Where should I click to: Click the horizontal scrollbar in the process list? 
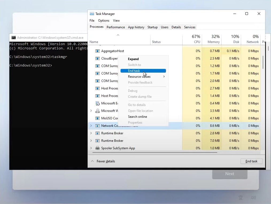(x=155, y=152)
